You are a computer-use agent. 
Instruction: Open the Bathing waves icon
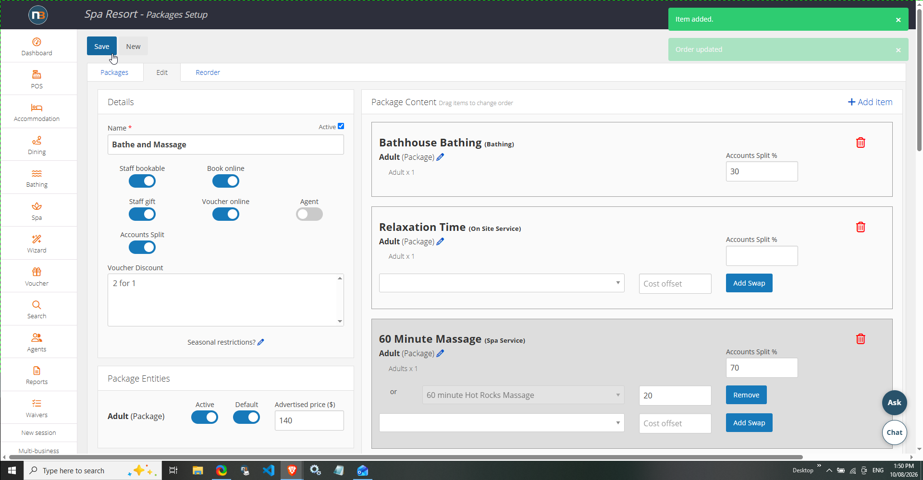(37, 173)
